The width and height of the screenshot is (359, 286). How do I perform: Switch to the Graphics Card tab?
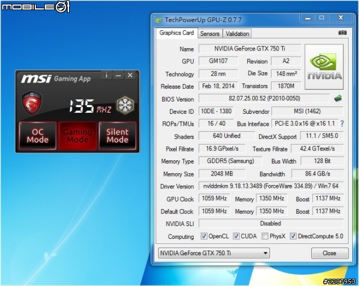pyautogui.click(x=177, y=33)
